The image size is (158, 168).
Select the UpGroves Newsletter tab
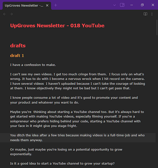(24, 6)
